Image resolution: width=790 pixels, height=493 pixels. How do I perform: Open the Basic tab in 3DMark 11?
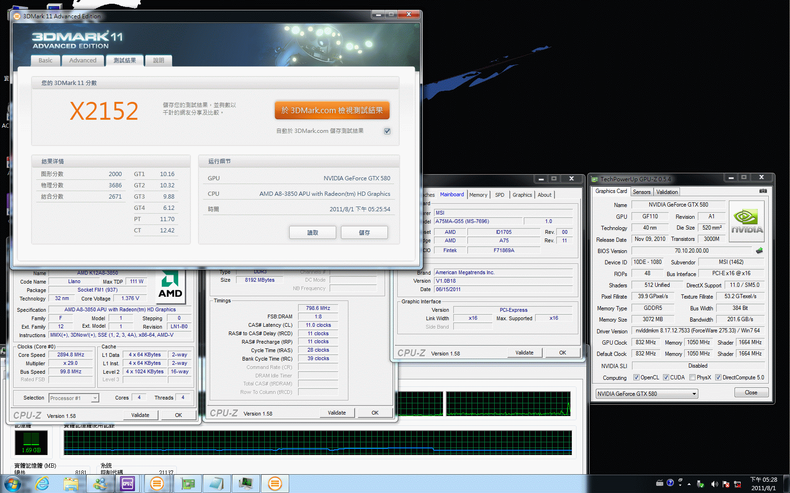point(46,60)
